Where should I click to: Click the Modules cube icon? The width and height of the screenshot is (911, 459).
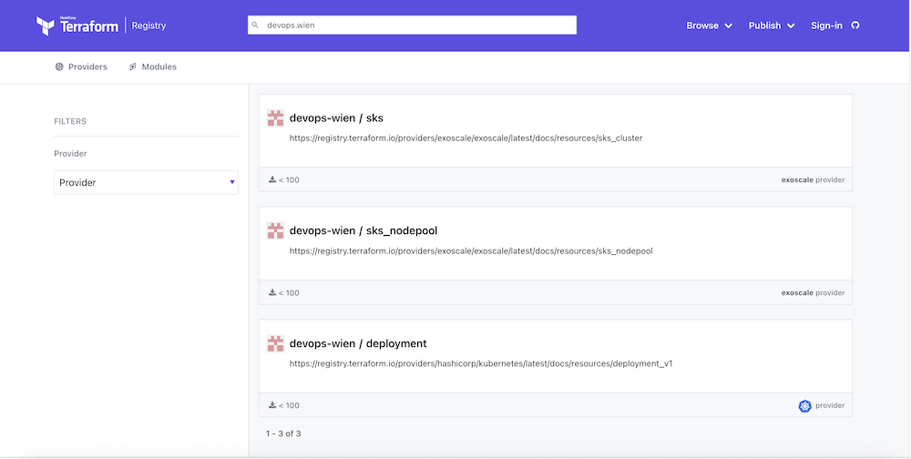click(x=133, y=66)
